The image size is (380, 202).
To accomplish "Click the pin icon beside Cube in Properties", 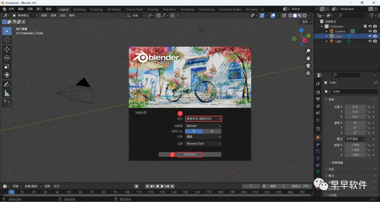I will (375, 83).
